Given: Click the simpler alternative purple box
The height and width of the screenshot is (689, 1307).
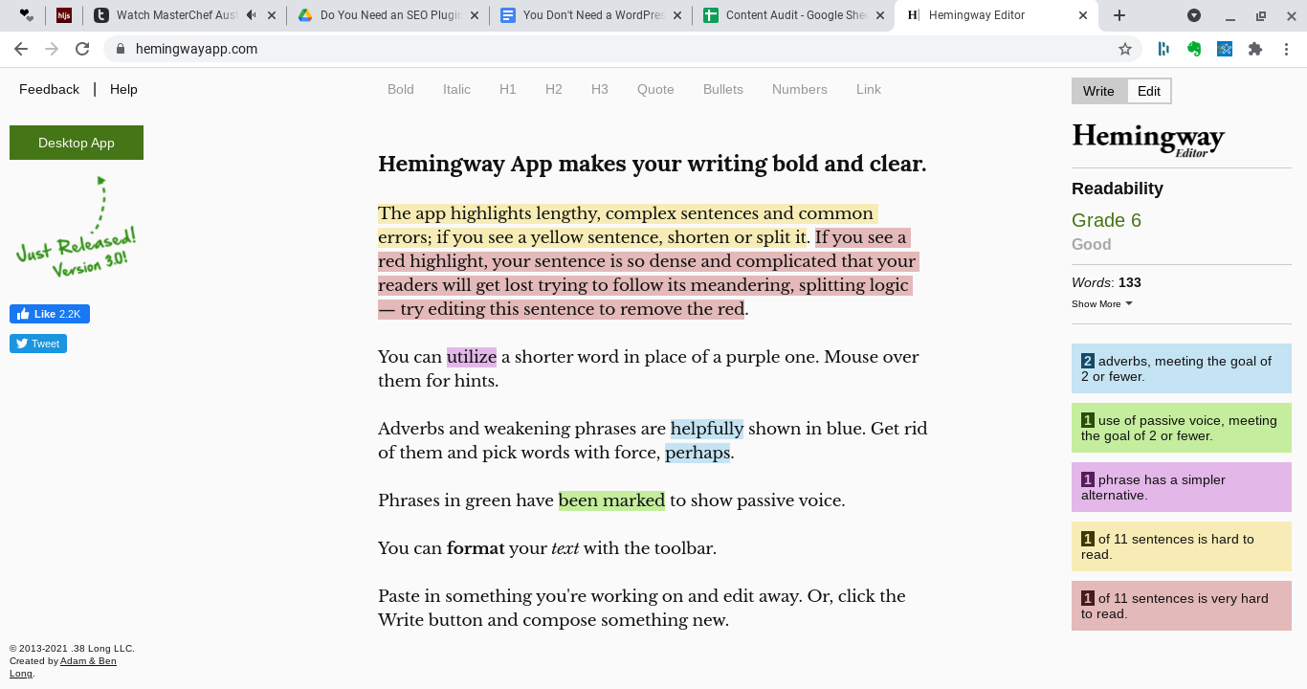Looking at the screenshot, I should (1182, 487).
